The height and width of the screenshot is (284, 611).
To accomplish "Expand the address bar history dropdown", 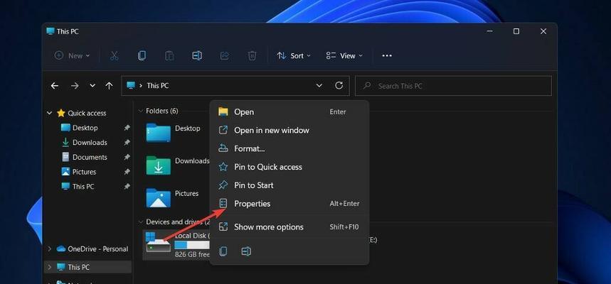I will tap(319, 86).
